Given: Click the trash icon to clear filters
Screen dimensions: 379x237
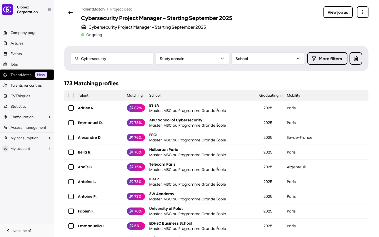Looking at the screenshot, I should coord(356,58).
